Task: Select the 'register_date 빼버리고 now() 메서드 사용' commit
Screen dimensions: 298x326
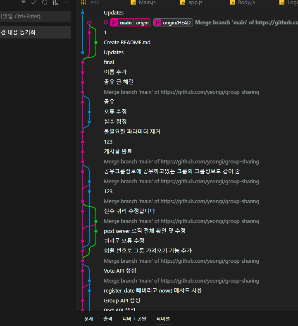Action: (153, 291)
